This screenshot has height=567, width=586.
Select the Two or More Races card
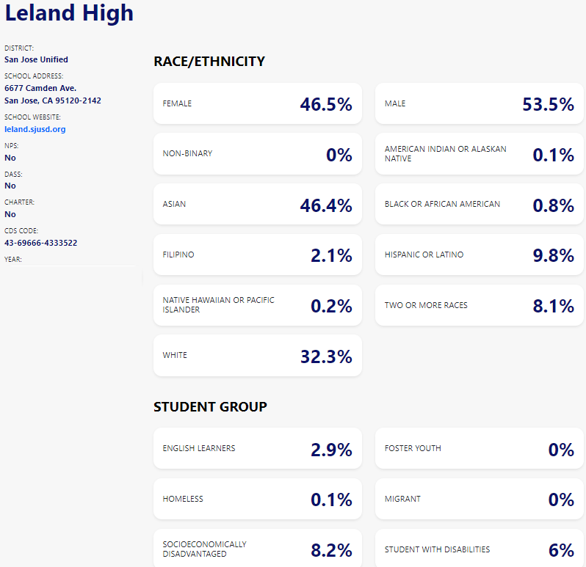click(479, 305)
